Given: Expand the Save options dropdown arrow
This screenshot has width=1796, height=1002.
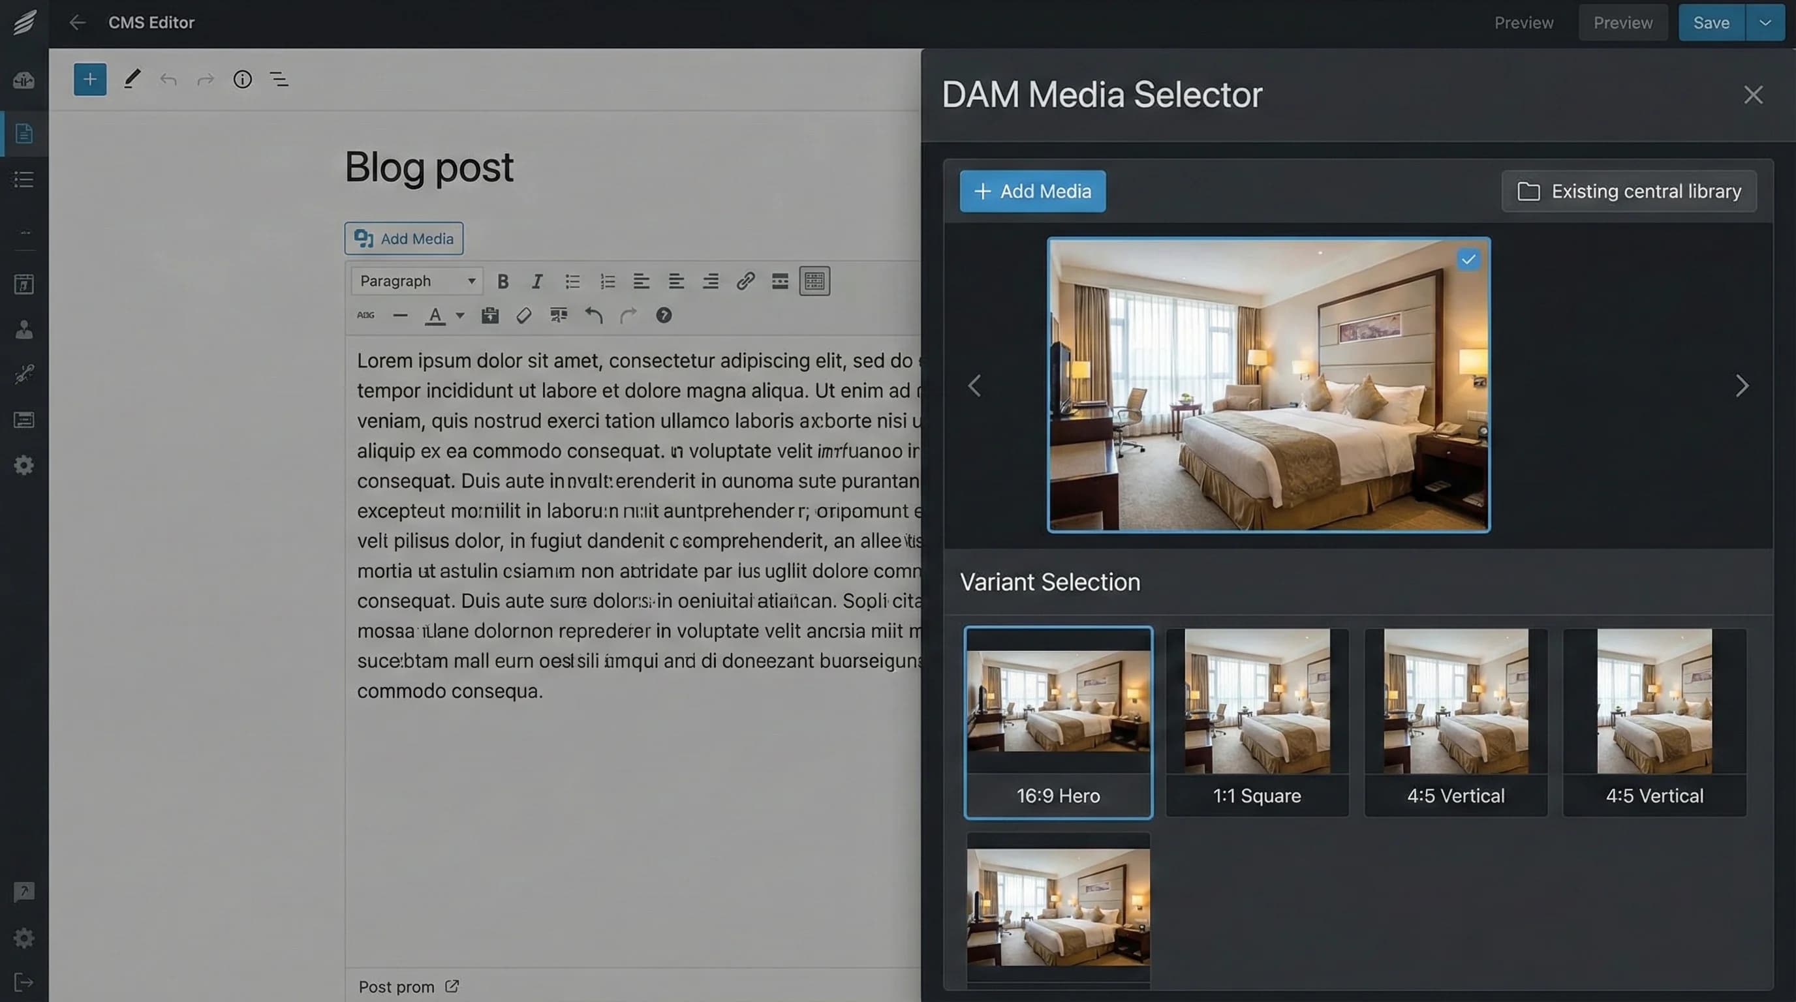Looking at the screenshot, I should pyautogui.click(x=1765, y=23).
